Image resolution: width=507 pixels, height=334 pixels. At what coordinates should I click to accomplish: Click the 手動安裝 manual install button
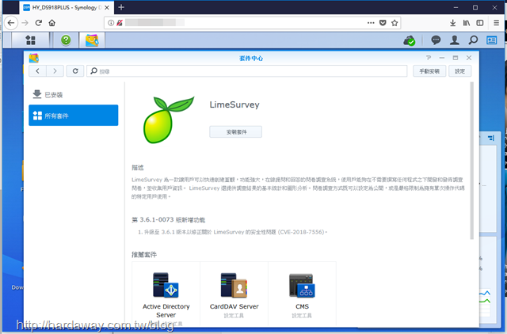[429, 71]
